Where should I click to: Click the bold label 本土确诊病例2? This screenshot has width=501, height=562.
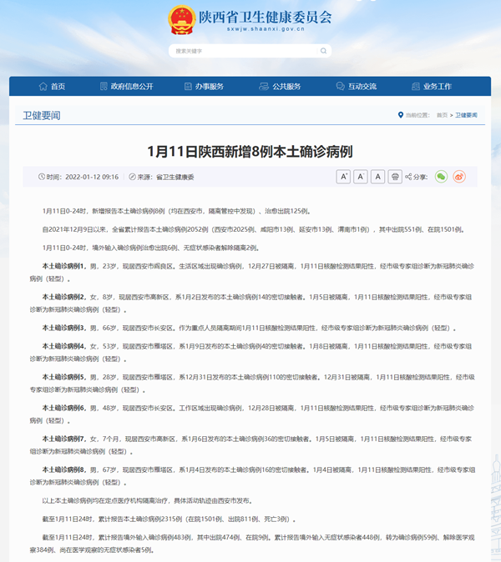pyautogui.click(x=64, y=297)
